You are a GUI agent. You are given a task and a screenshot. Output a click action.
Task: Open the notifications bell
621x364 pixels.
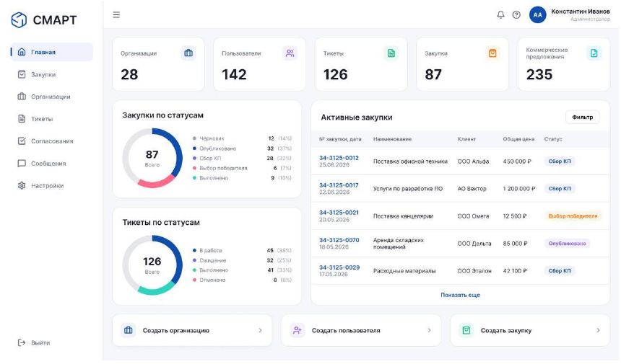point(502,15)
